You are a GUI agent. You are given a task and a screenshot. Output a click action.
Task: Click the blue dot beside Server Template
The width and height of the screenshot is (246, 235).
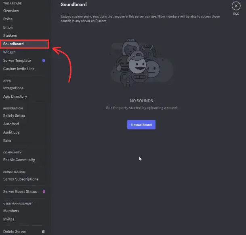click(44, 61)
